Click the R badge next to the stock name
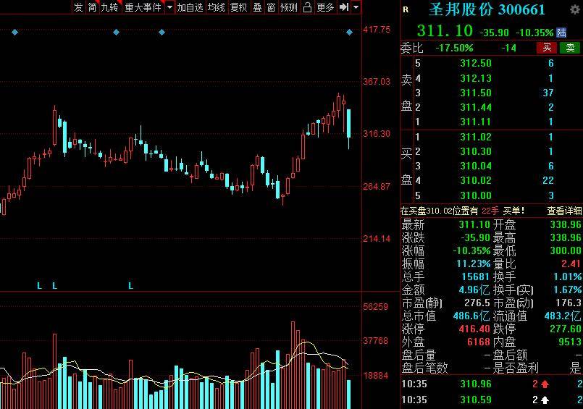Screen dimensions: 583x409 pyautogui.click(x=406, y=10)
